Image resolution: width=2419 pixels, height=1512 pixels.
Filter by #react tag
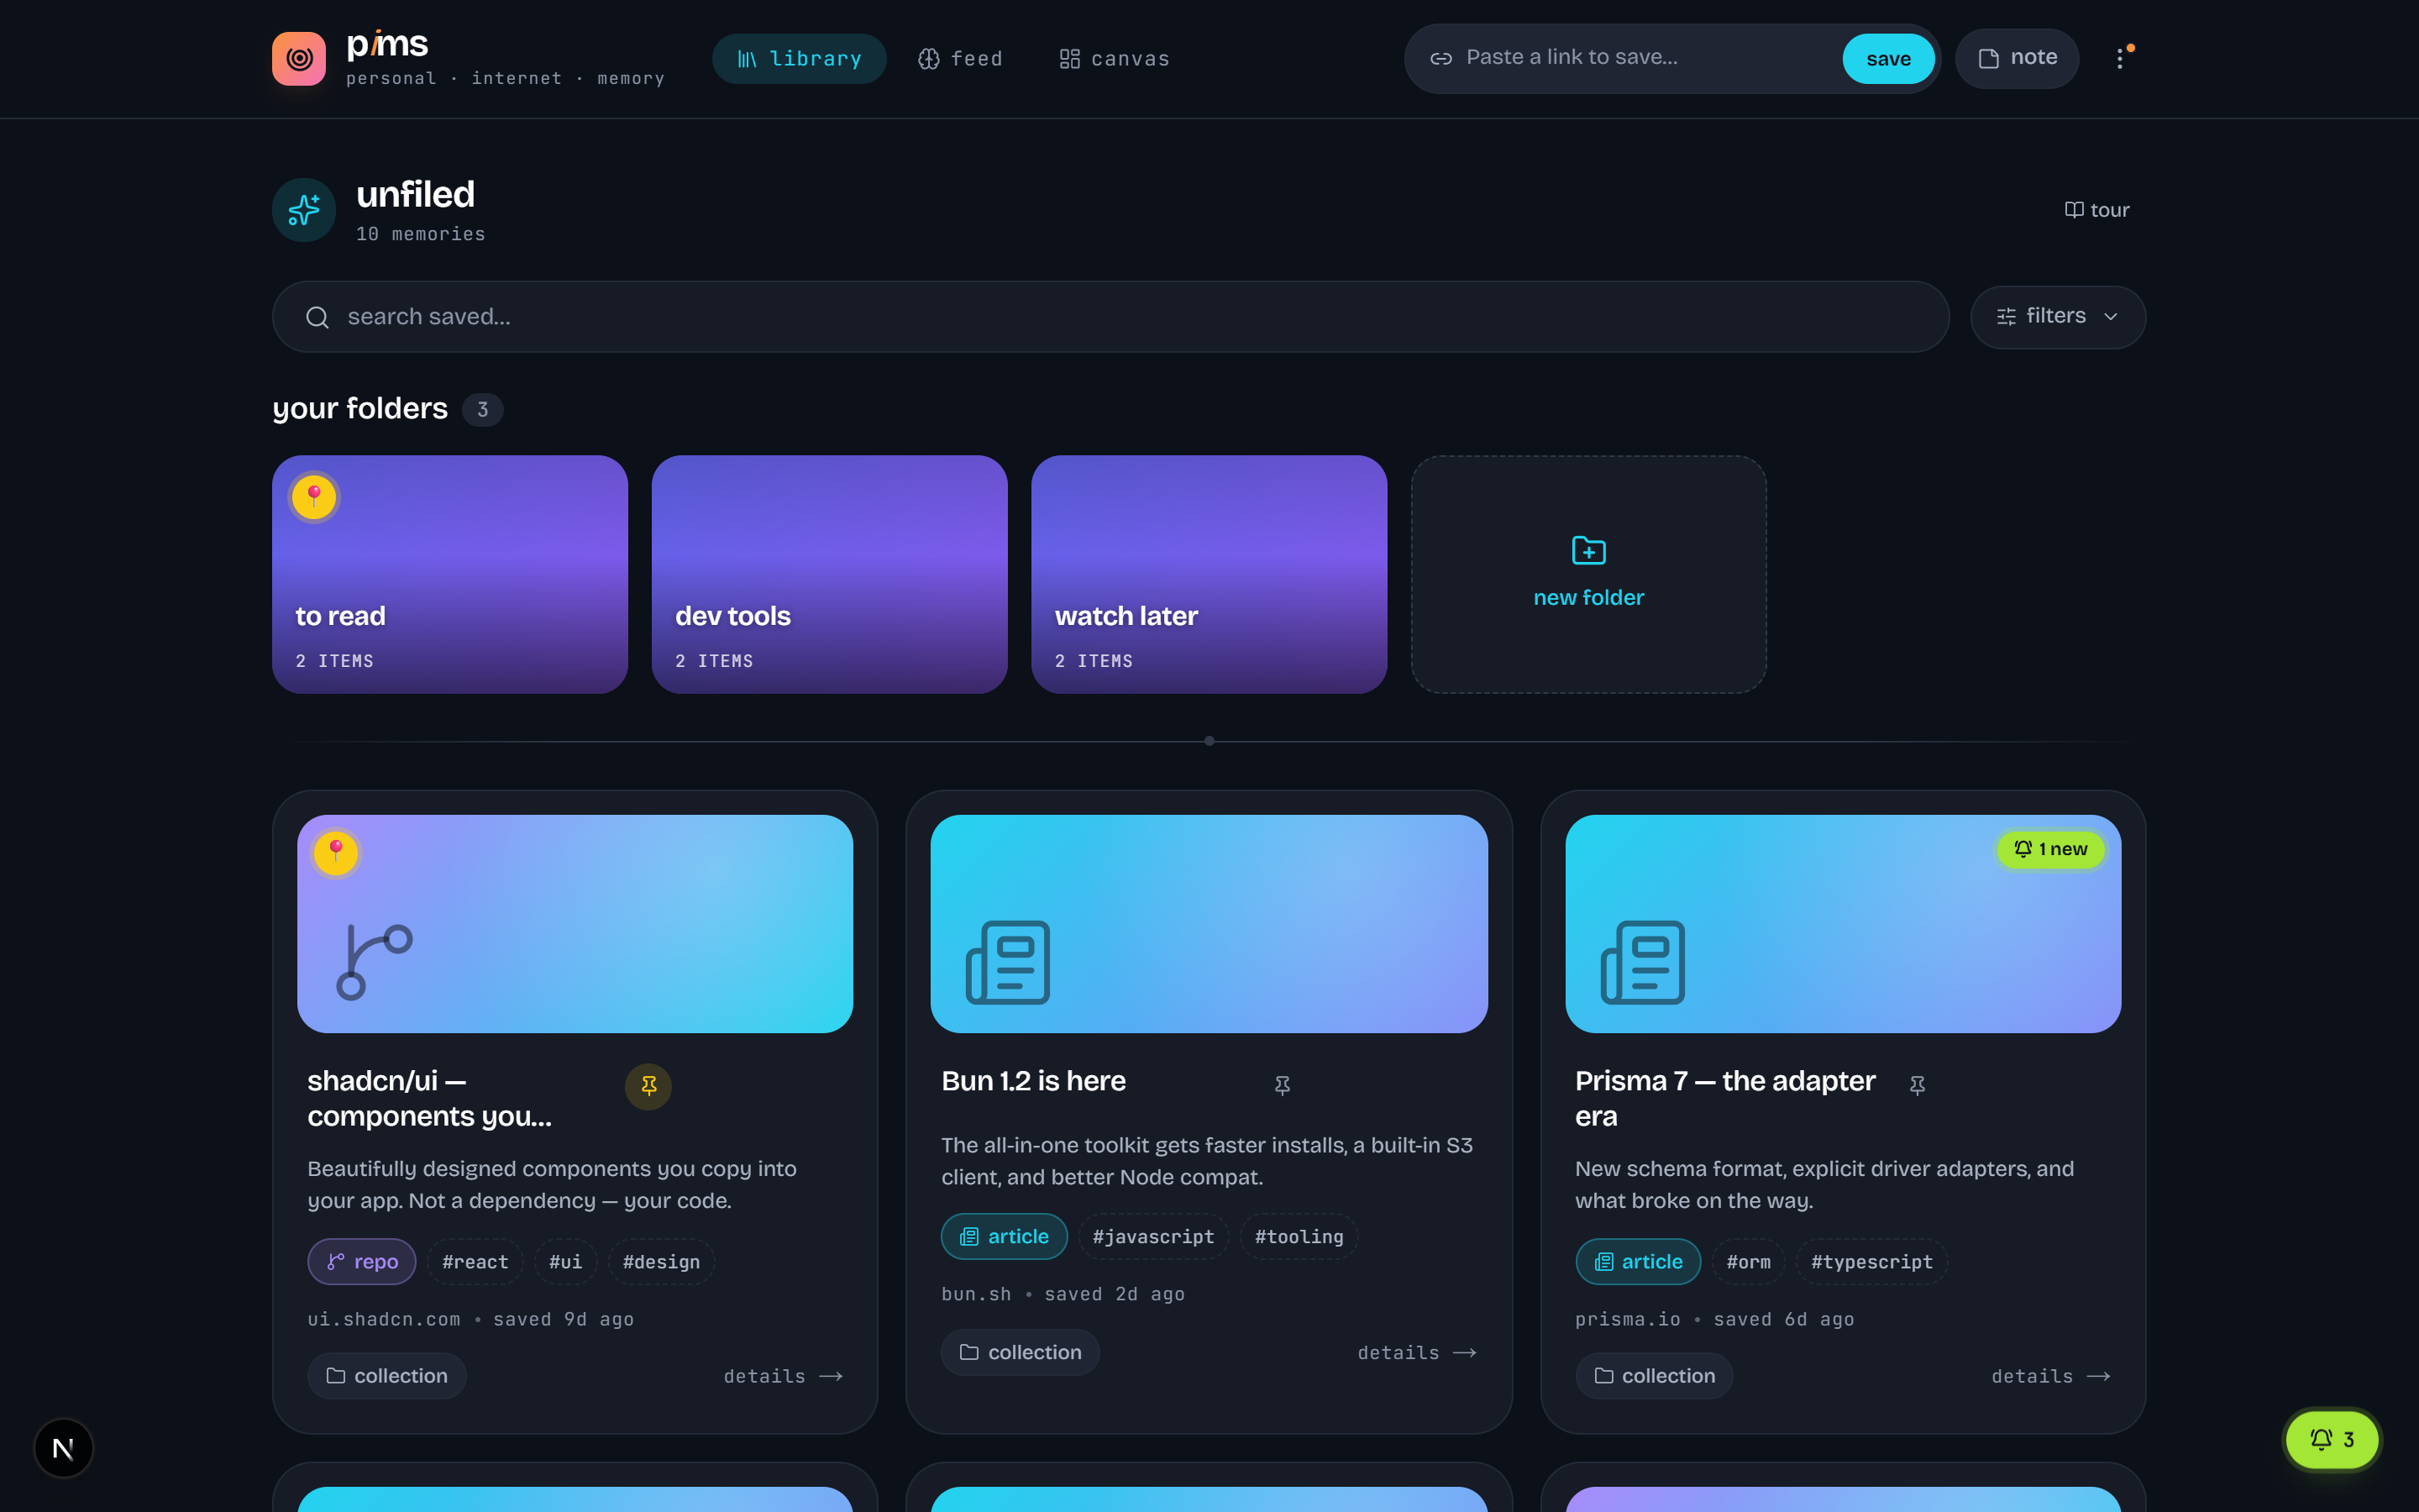[x=475, y=1262]
